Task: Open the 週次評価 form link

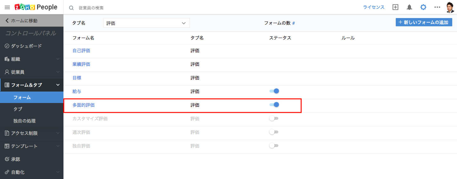Action: [81, 132]
